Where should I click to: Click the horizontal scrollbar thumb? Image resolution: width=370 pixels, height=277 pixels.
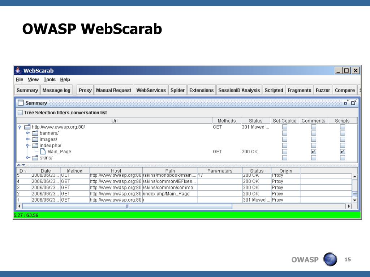(x=127, y=206)
